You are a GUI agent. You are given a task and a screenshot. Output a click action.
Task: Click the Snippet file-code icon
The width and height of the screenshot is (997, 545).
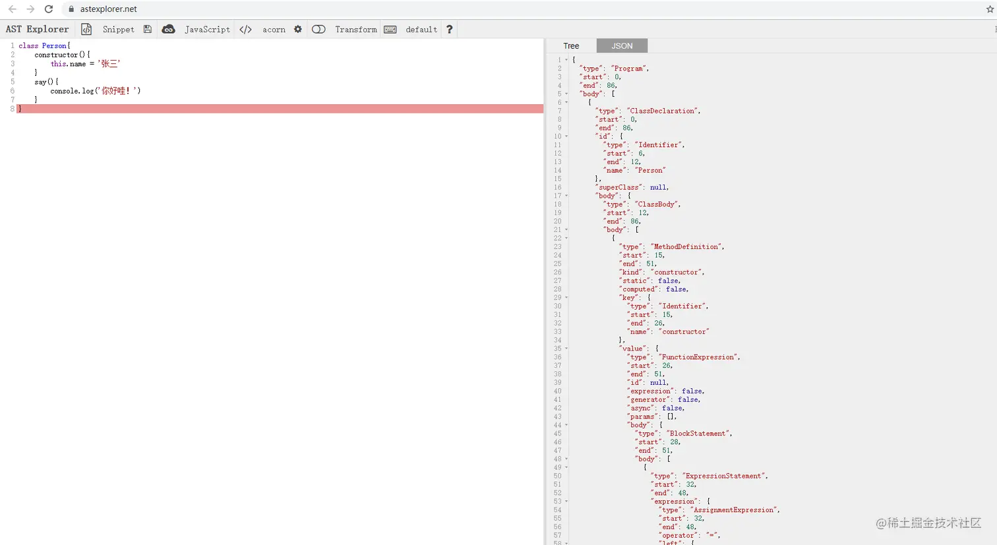coord(86,29)
